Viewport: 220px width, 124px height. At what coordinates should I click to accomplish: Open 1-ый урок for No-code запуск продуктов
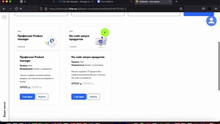pyautogui.click(x=79, y=97)
